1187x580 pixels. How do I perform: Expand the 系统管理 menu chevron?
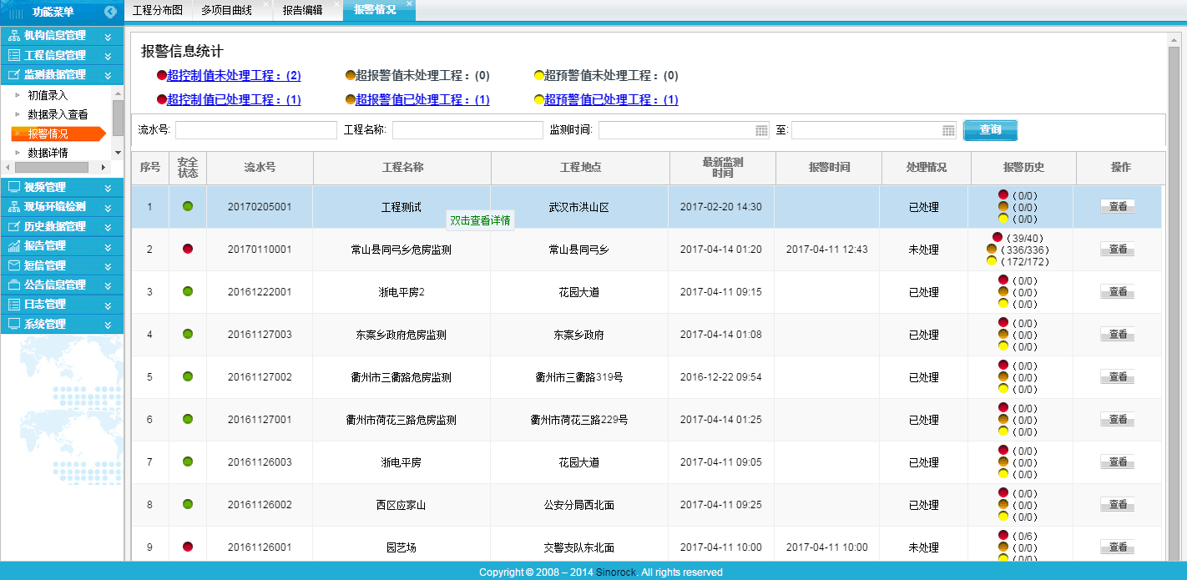(x=108, y=324)
